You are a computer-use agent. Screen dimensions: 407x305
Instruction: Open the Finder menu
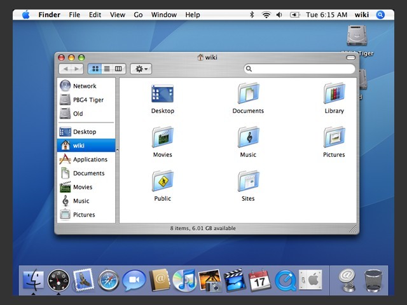click(x=50, y=15)
